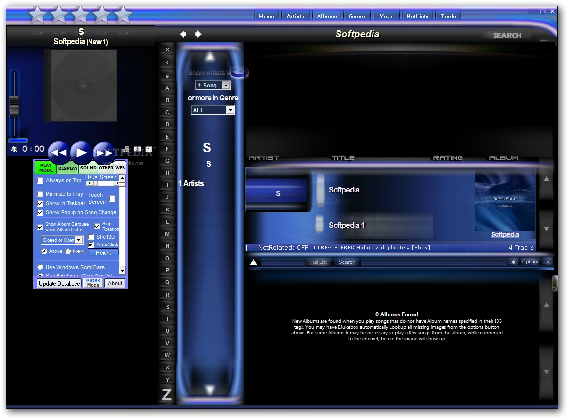Click the round toggle beside Show Artists

pos(239,72)
